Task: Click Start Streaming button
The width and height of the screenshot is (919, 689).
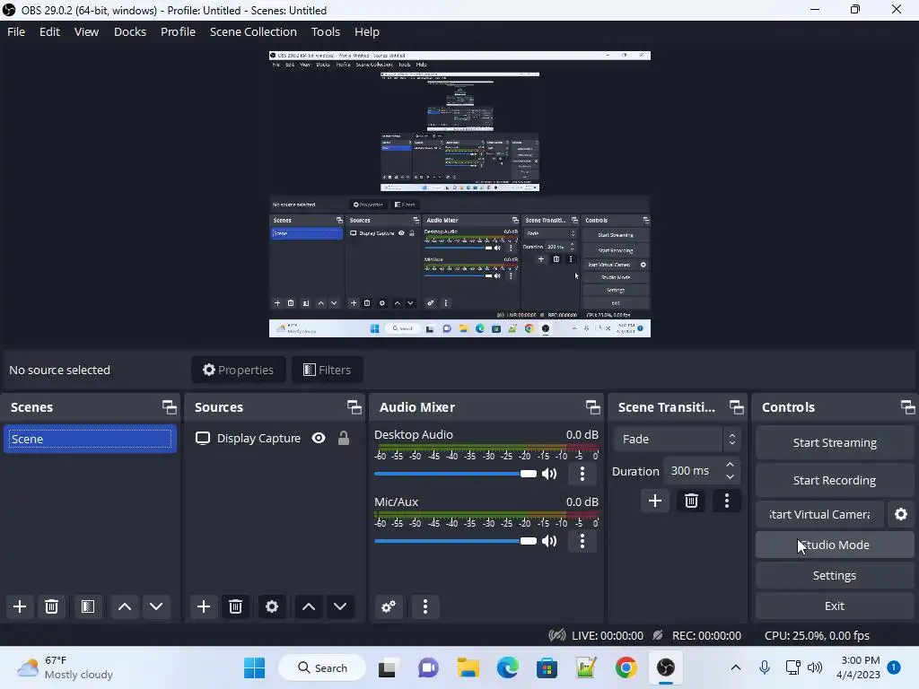Action: pyautogui.click(x=835, y=443)
